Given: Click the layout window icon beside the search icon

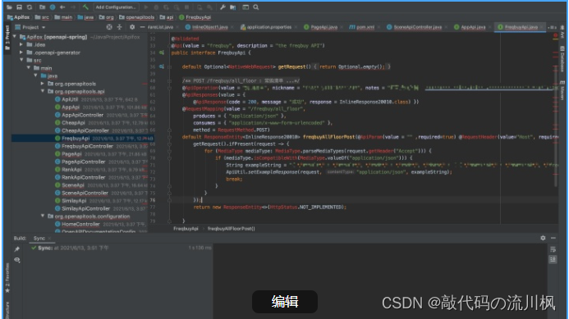Looking at the screenshot, I should click(x=245, y=7).
